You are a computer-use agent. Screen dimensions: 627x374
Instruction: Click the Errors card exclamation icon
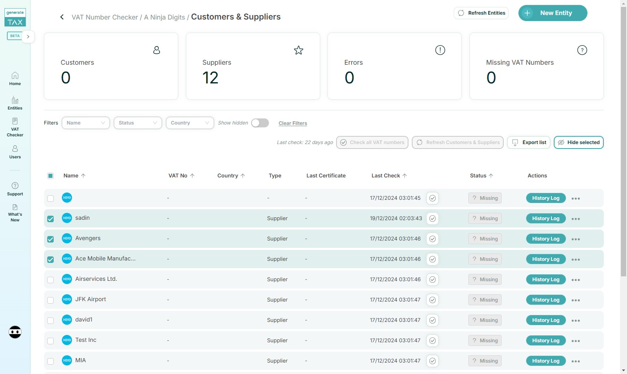coord(440,50)
